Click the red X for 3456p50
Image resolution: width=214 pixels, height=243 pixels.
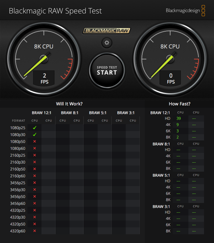tap(35, 196)
